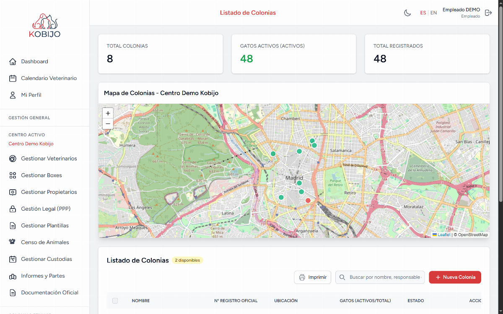The height and width of the screenshot is (314, 503).
Task: Click the magnifier icon in the search box
Action: [x=342, y=277]
